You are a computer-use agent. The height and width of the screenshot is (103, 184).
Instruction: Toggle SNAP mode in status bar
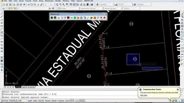click(x=30, y=101)
